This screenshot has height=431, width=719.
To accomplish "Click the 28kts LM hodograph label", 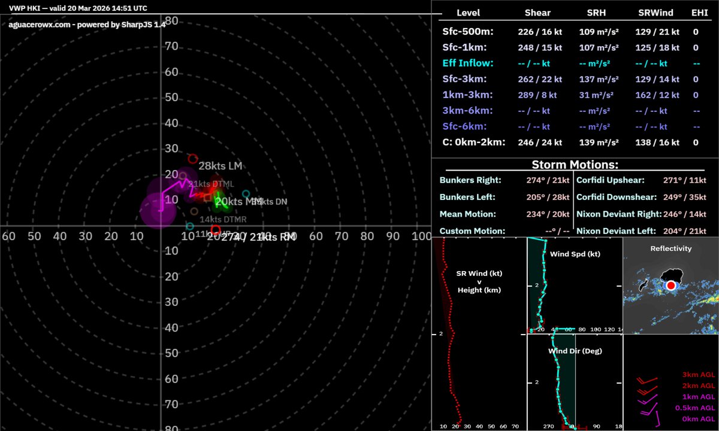I will point(220,166).
